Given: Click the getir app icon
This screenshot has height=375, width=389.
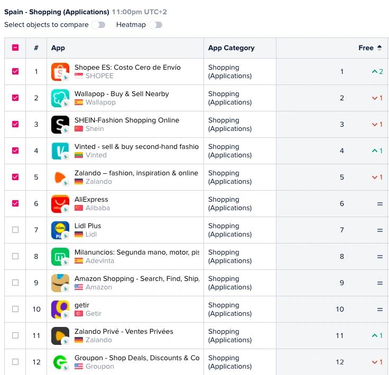Looking at the screenshot, I should 60,310.
